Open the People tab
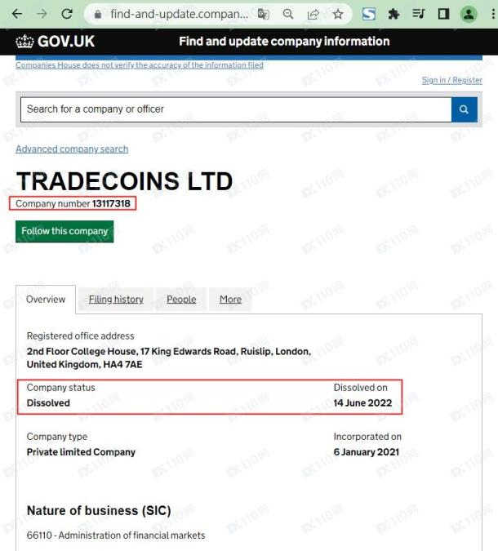This screenshot has height=551, width=498. 181,300
